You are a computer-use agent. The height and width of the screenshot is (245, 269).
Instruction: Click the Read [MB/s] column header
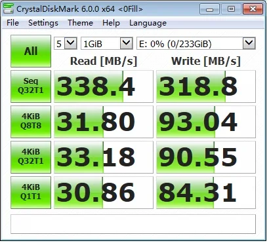104,61
